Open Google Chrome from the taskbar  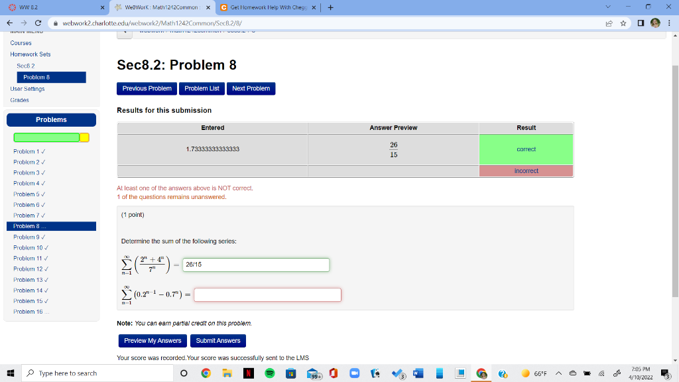point(206,373)
